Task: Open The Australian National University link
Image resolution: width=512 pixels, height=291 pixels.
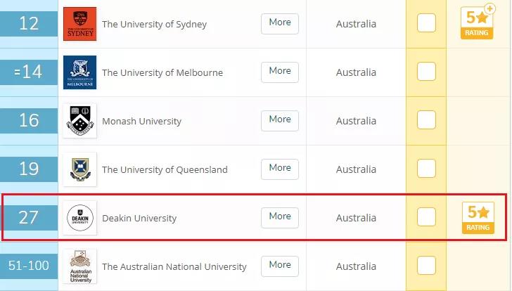Action: tap(174, 266)
